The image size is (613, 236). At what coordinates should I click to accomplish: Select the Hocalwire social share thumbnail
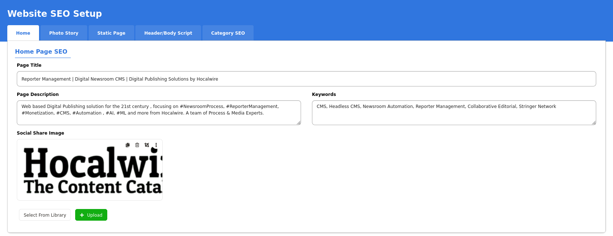(90, 170)
